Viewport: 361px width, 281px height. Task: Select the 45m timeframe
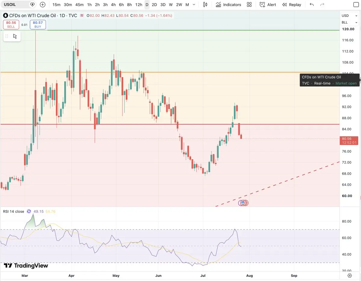coord(79,5)
